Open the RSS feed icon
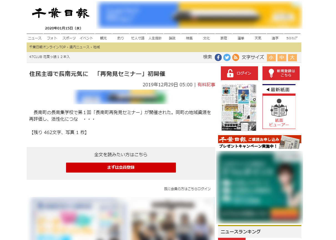The image size is (336, 240). (x=236, y=57)
